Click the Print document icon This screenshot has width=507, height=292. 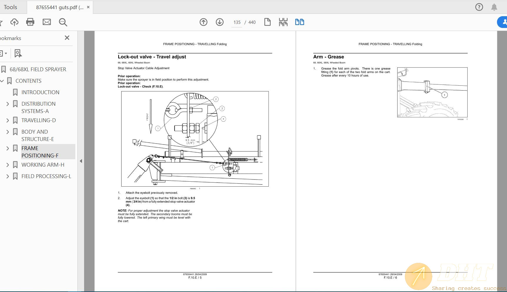pos(30,22)
